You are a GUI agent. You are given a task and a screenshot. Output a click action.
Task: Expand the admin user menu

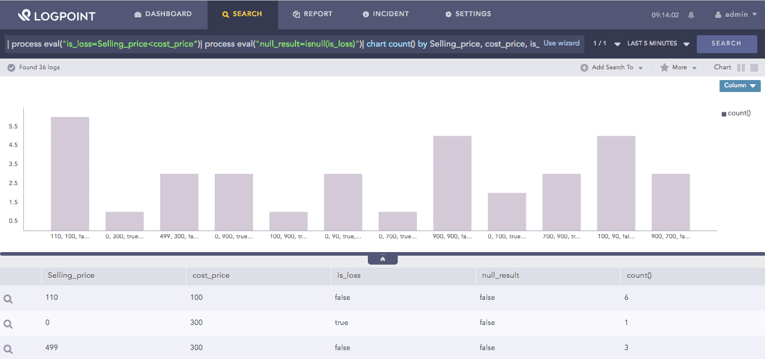tap(736, 14)
